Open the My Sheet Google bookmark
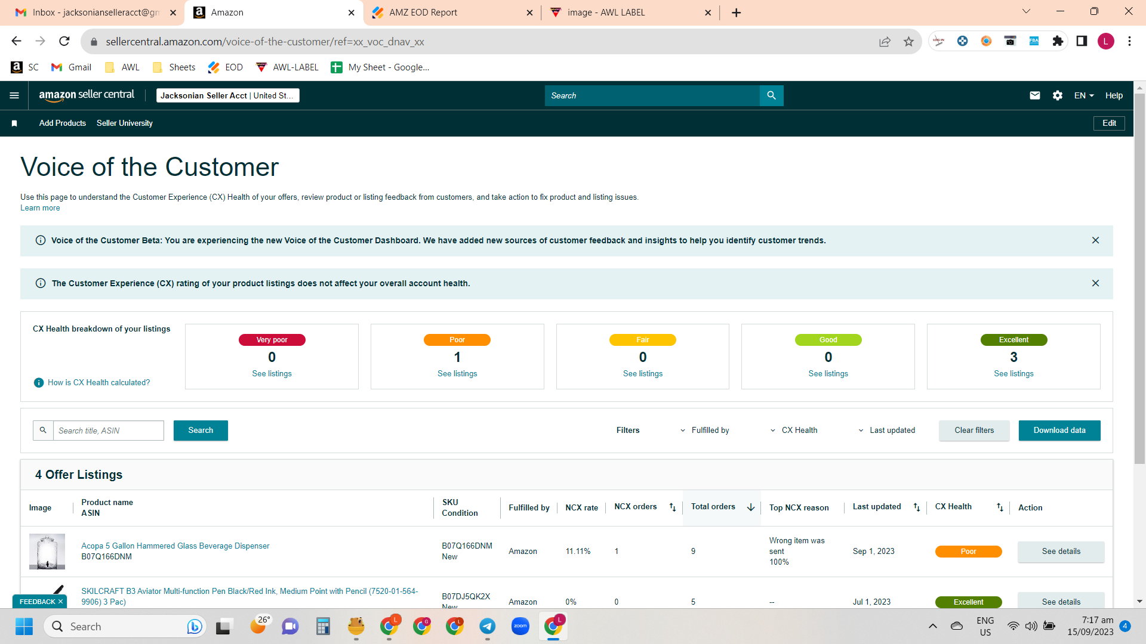This screenshot has width=1146, height=644. (x=380, y=67)
